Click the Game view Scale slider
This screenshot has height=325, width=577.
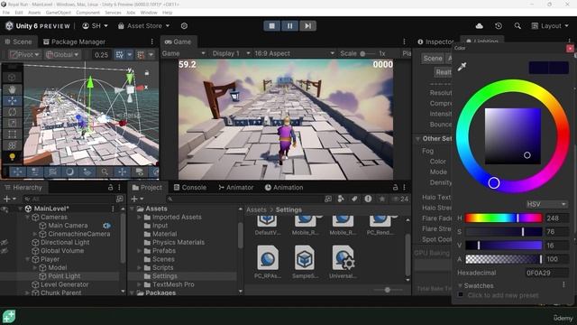367,53
